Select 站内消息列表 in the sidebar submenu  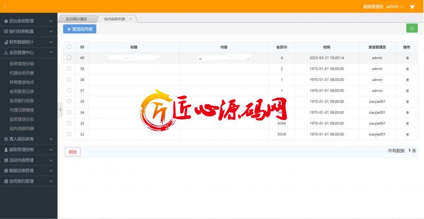[22, 129]
